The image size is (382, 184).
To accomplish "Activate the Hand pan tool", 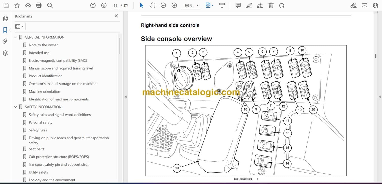I will click(152, 5).
